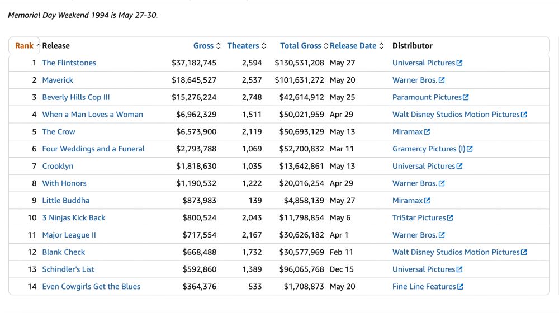Screen dimensions: 559x313
Task: Select total gross $96,065,768
Action: [302, 269]
